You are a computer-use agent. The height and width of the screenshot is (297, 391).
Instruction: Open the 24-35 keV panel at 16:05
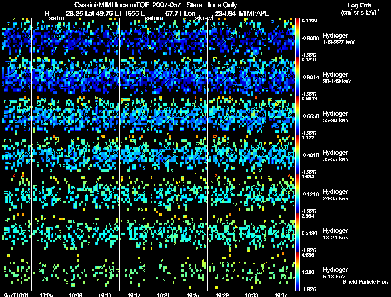(46, 194)
